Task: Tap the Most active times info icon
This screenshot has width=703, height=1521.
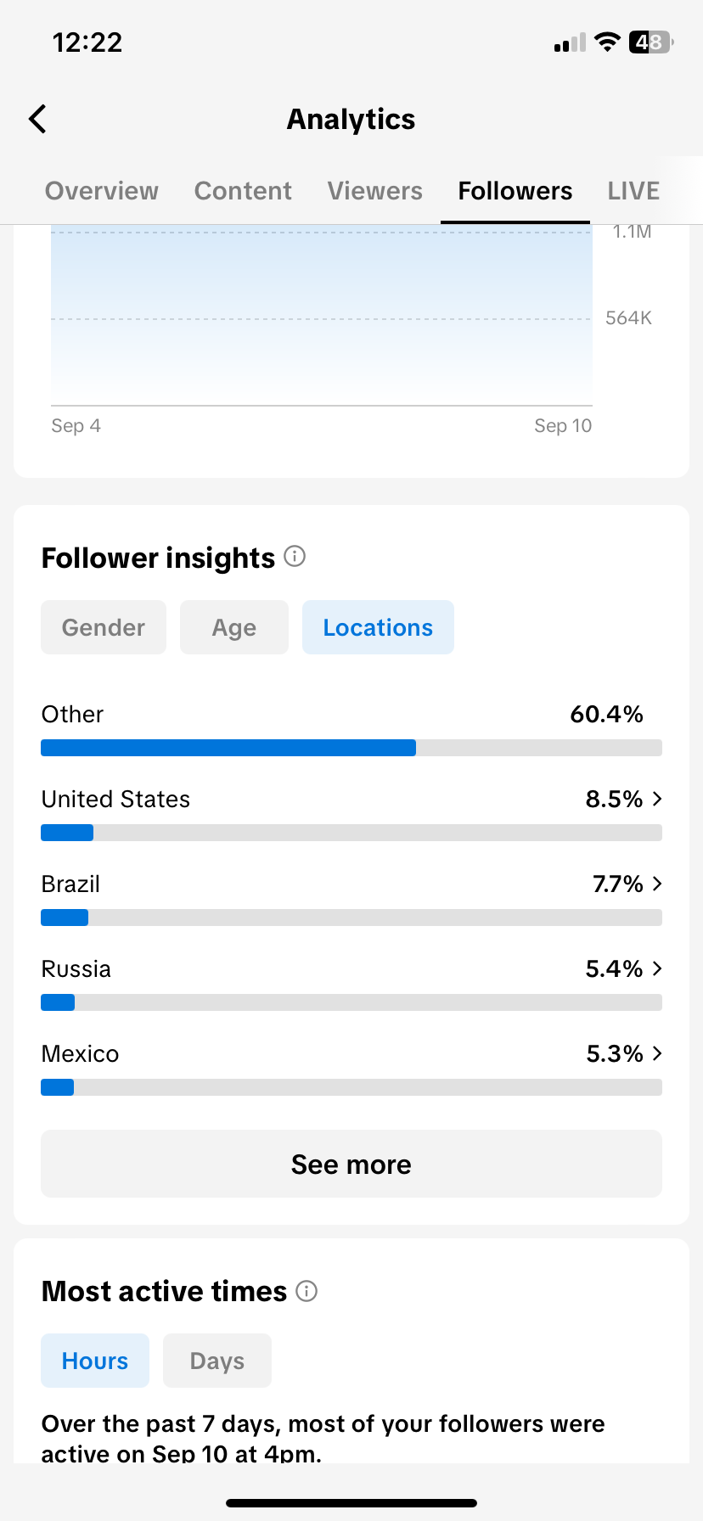Action: click(307, 1291)
